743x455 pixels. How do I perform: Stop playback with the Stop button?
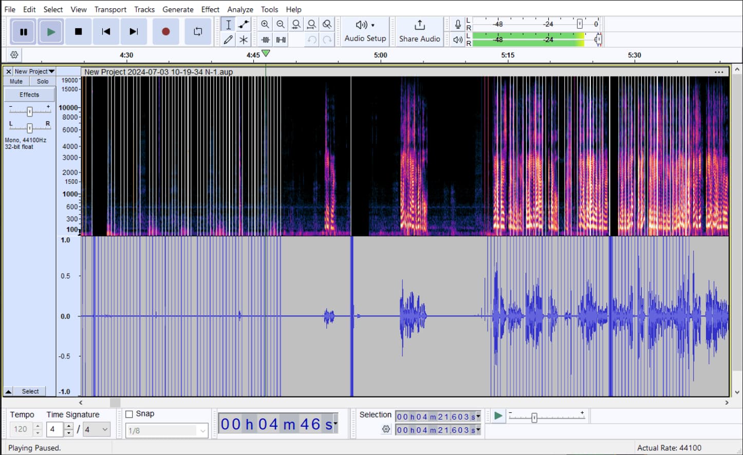[x=79, y=32]
